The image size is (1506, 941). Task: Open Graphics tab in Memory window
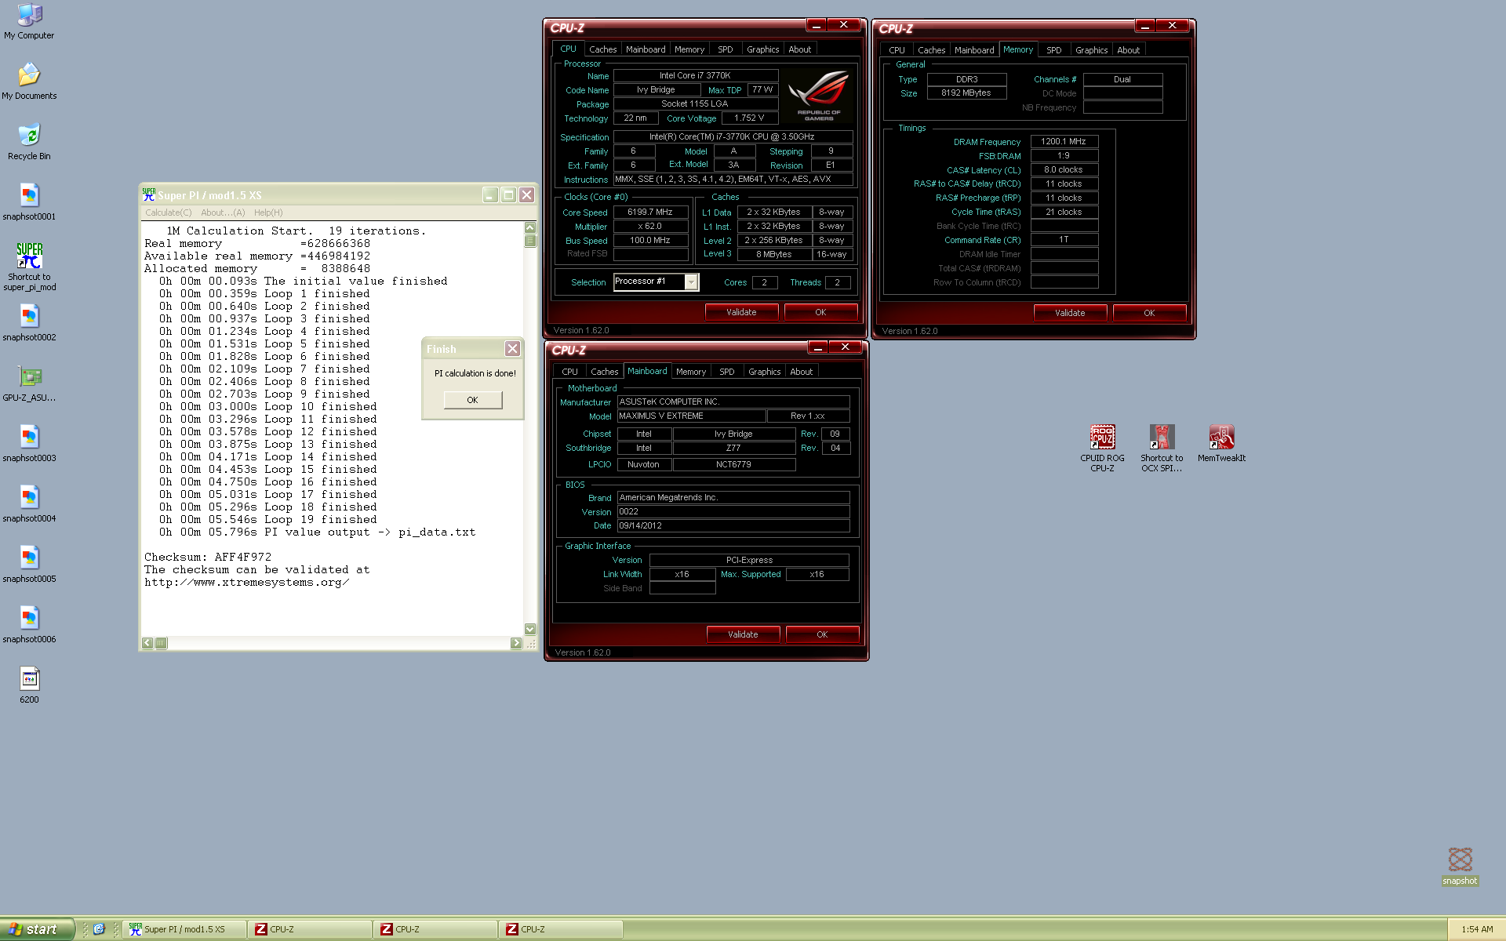(x=1091, y=50)
